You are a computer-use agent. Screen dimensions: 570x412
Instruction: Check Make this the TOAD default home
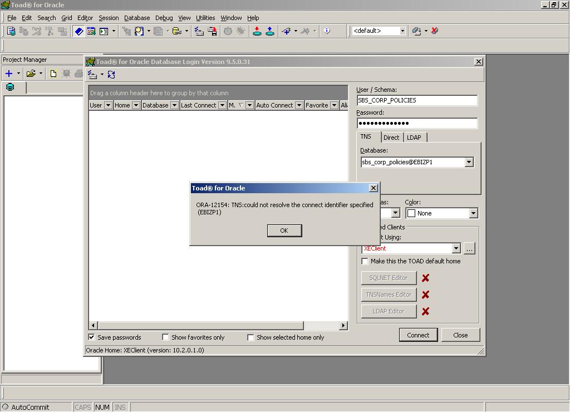[x=365, y=261]
